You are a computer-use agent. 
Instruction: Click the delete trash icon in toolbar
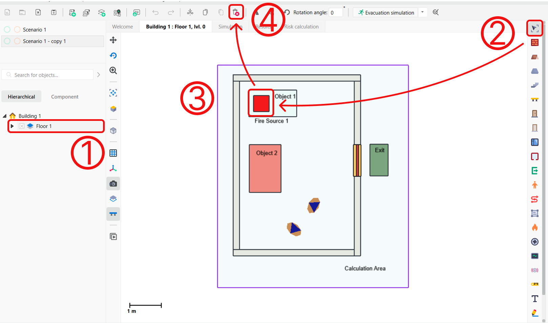coord(236,13)
